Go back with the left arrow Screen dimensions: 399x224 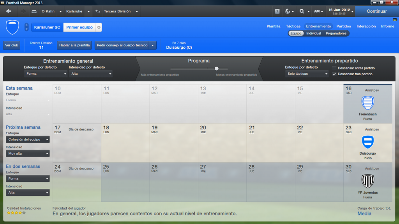pos(9,11)
